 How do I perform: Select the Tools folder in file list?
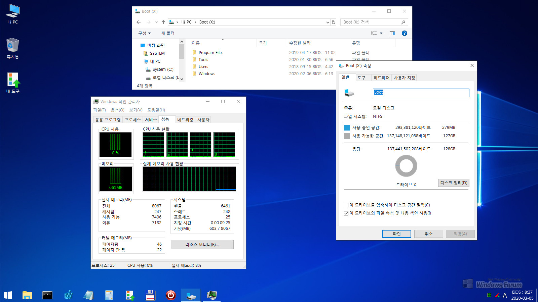(x=203, y=60)
